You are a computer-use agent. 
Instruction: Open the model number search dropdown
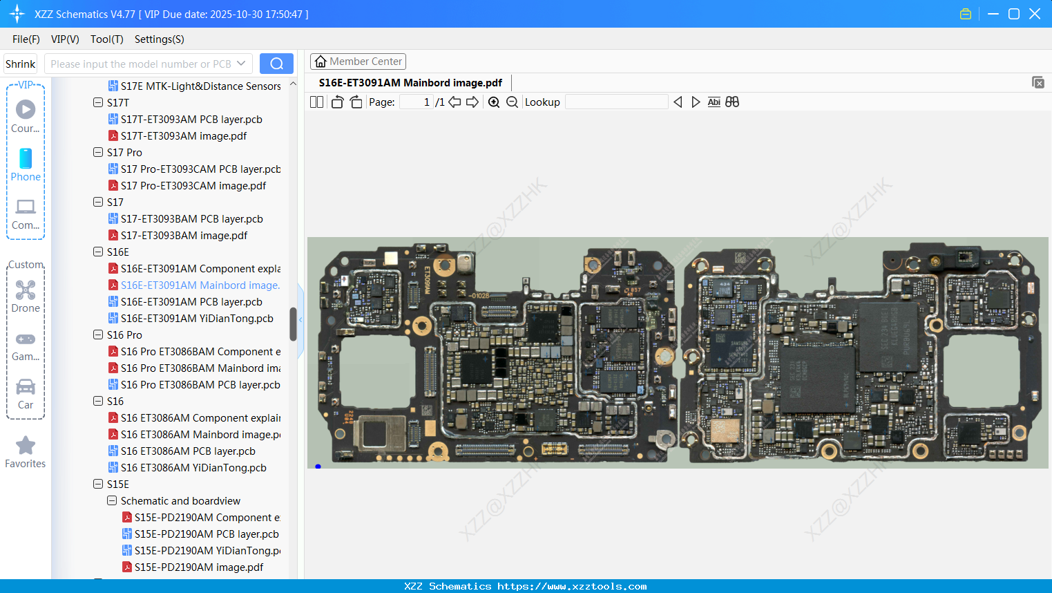[x=240, y=63]
